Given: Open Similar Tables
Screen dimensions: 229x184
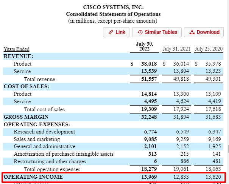Looking at the screenshot, I should (157, 32).
